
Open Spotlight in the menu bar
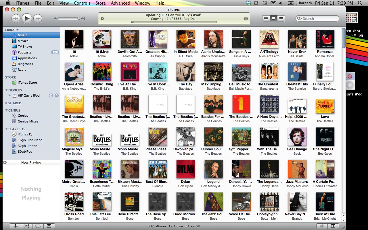click(x=360, y=3)
